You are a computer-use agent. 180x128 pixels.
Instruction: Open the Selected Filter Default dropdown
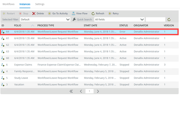coord(45,19)
